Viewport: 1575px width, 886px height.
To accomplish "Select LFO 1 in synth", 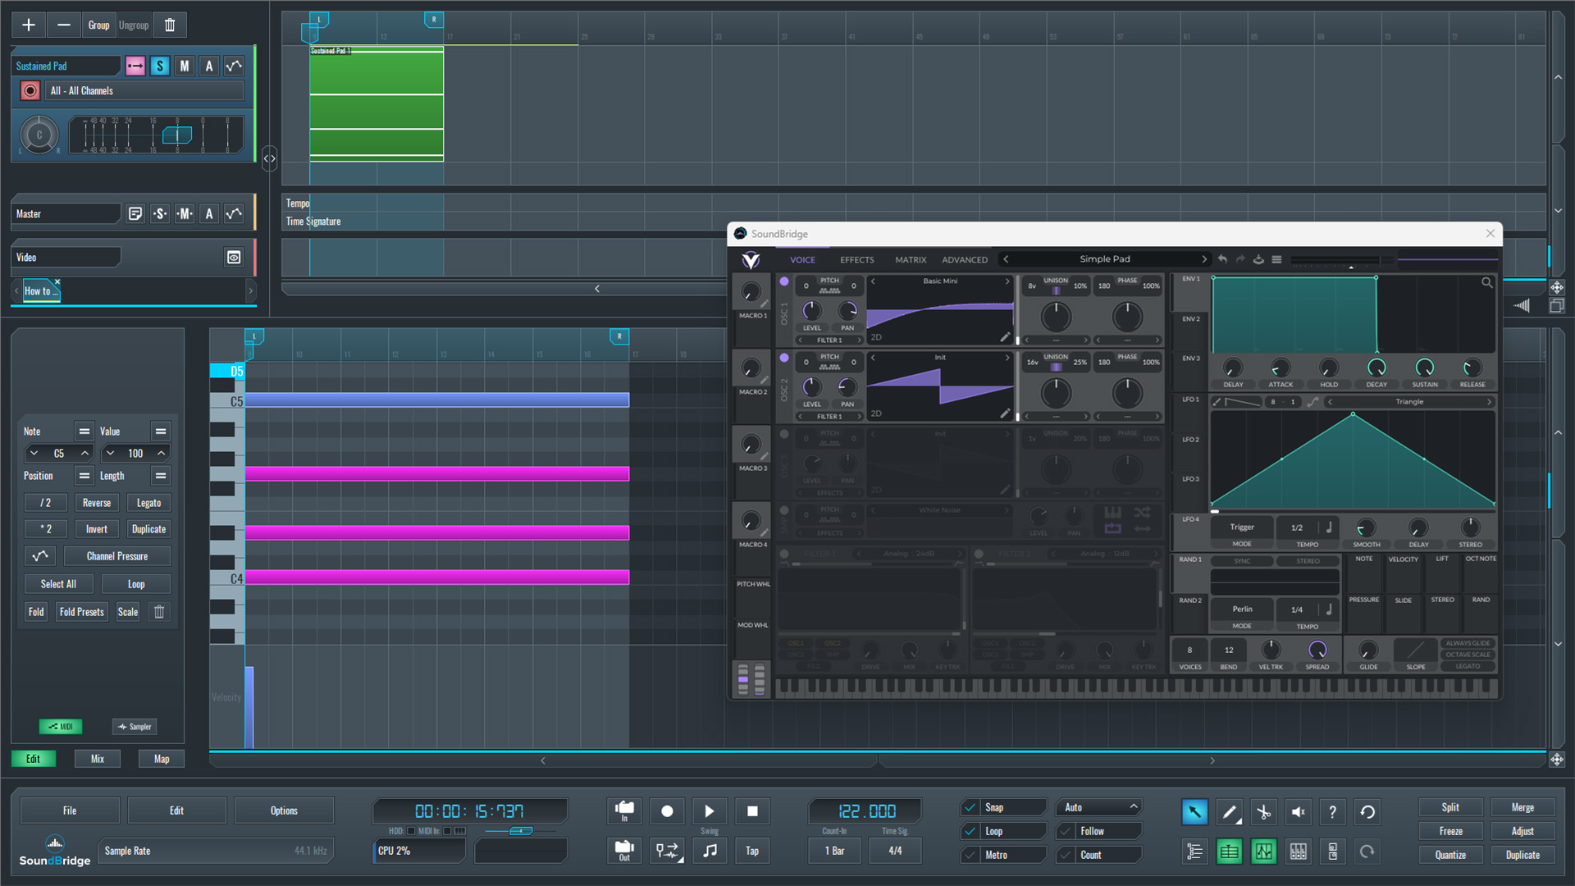I will click(1190, 400).
